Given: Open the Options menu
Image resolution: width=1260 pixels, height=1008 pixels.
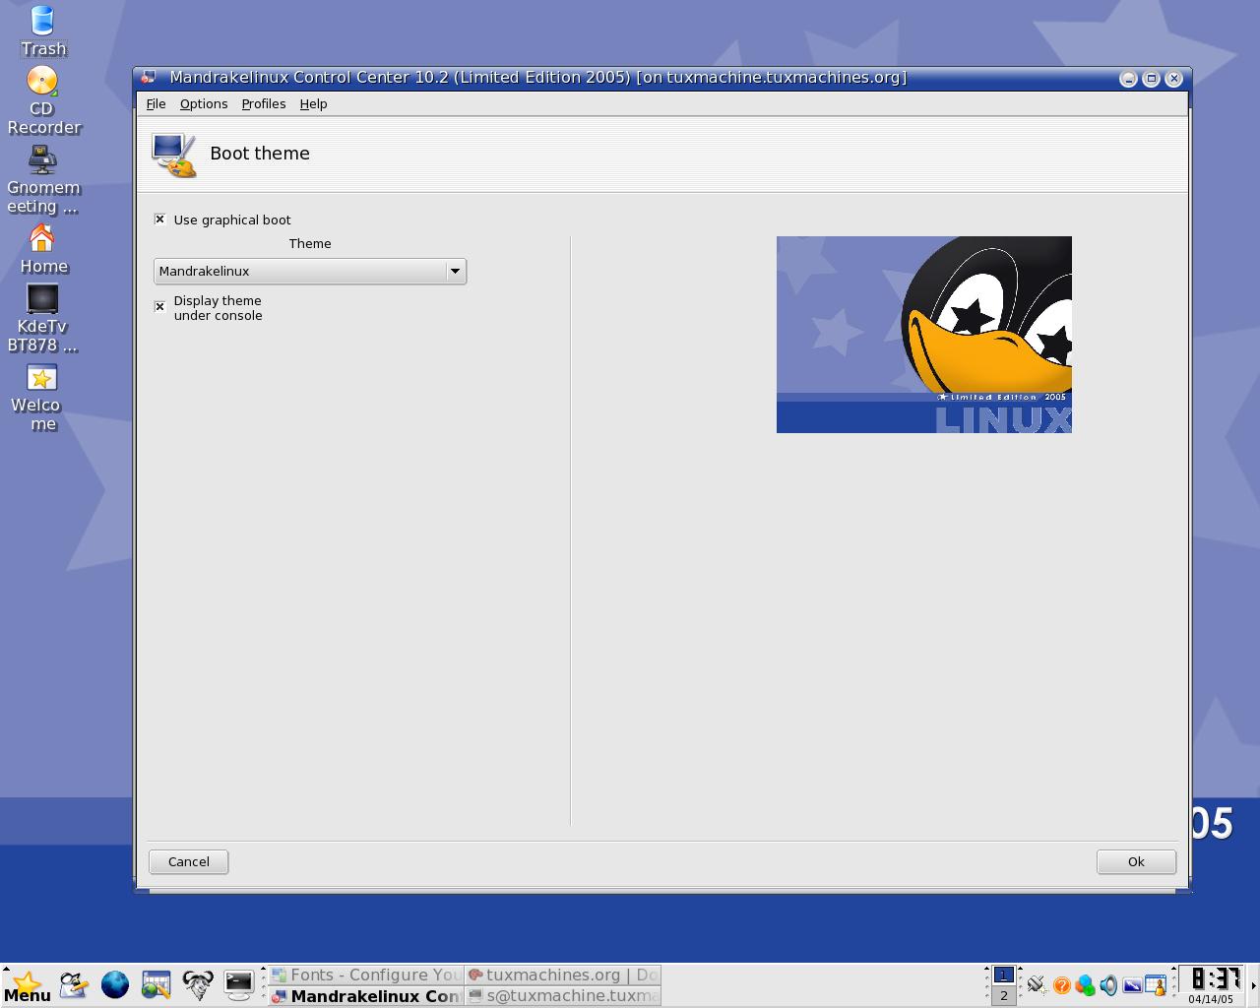Looking at the screenshot, I should click(x=204, y=103).
